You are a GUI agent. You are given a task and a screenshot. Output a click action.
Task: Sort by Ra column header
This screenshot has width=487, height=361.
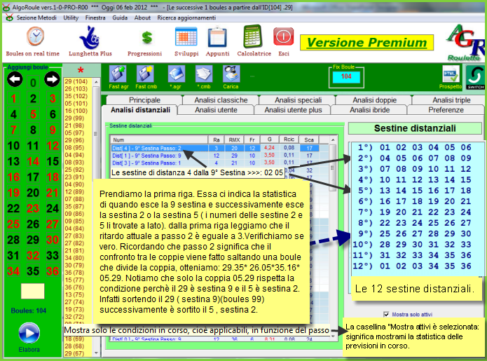(x=217, y=139)
